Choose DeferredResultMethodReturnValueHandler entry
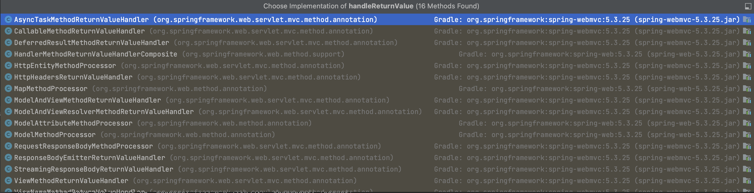The width and height of the screenshot is (754, 193). coord(377,43)
